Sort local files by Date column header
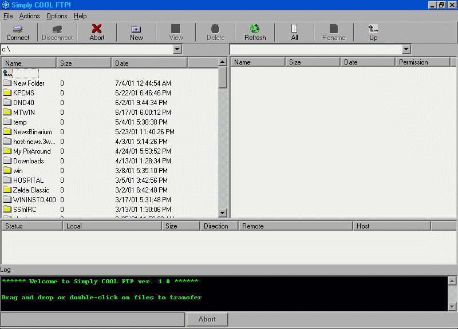Viewport: 458px width, 329px height. pyautogui.click(x=149, y=63)
